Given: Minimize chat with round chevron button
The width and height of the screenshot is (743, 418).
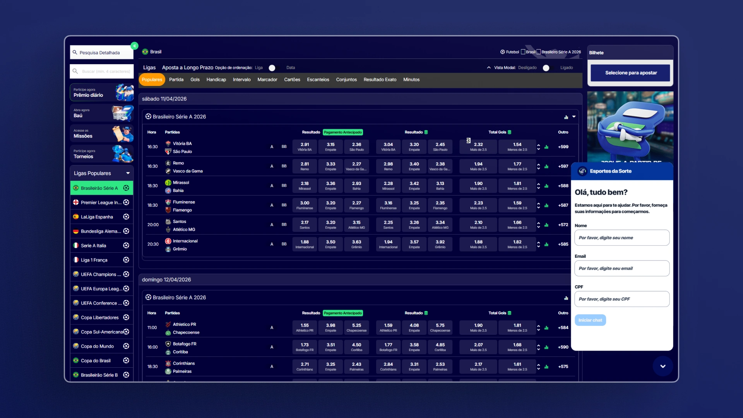Looking at the screenshot, I should click(x=663, y=366).
